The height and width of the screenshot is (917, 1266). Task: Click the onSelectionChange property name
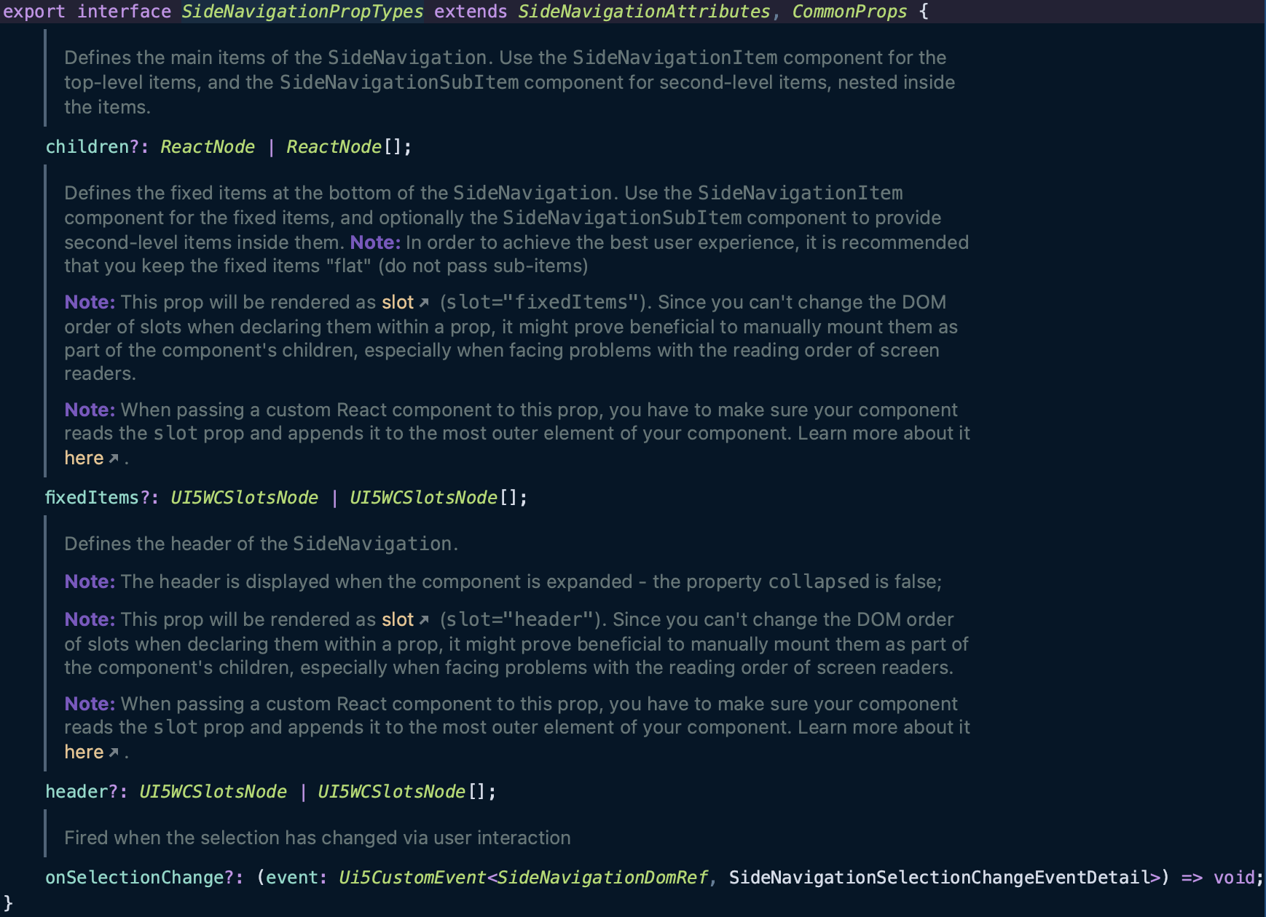pyautogui.click(x=134, y=878)
